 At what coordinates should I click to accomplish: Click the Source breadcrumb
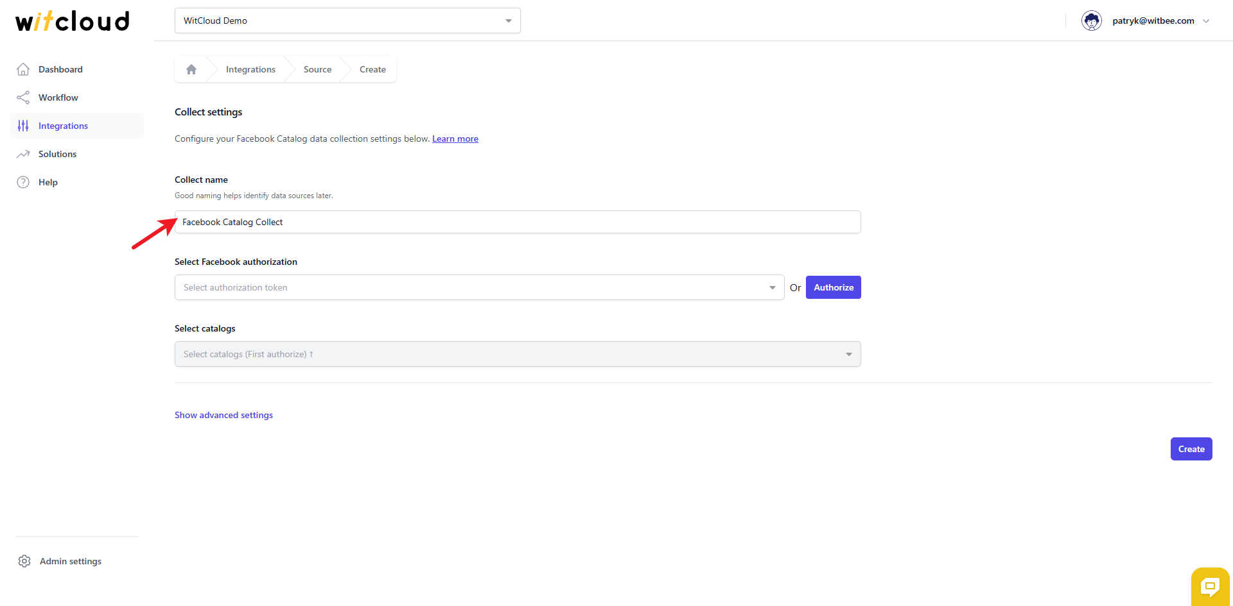pyautogui.click(x=317, y=69)
